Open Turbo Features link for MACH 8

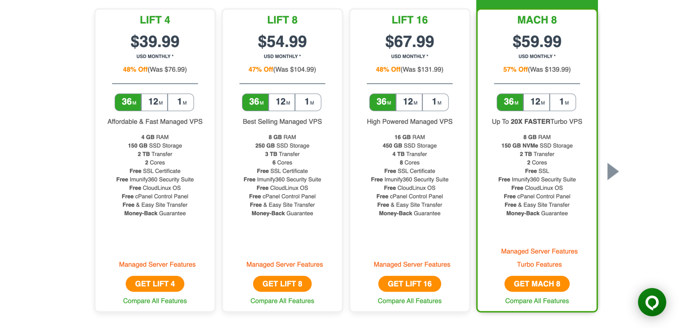[x=539, y=264]
